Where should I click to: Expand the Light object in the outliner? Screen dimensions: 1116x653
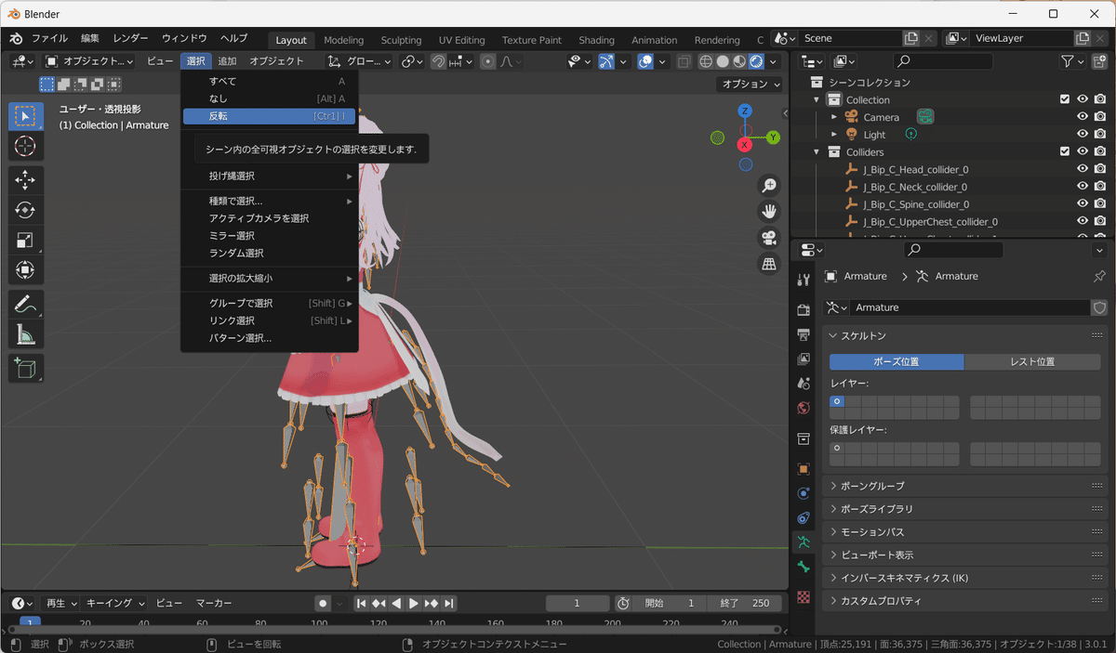[x=834, y=135]
